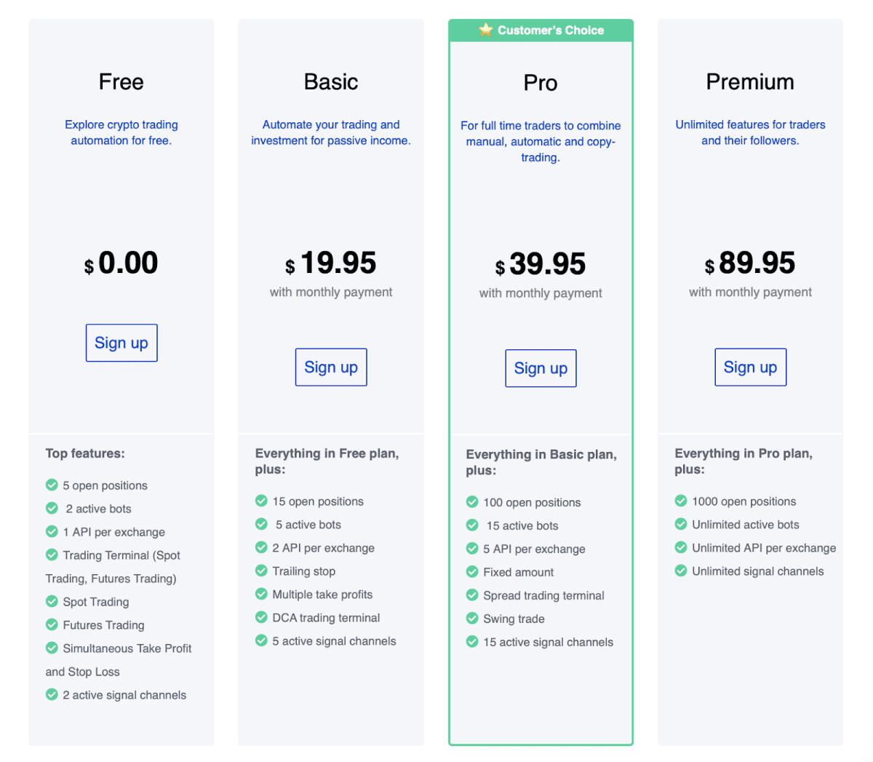Image resolution: width=873 pixels, height=762 pixels.
Task: Click Spread trading terminal feature
Action: 543,595
